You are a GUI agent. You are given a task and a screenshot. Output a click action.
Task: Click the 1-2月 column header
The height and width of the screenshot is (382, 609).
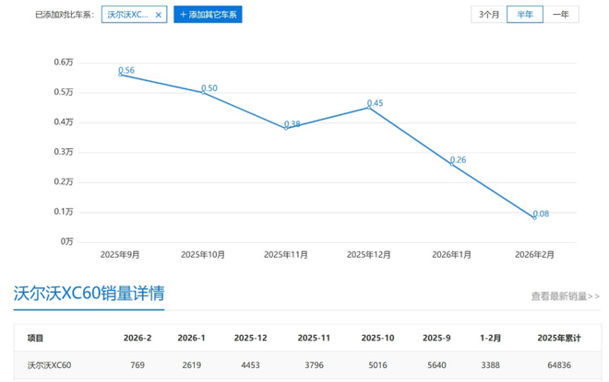click(490, 338)
